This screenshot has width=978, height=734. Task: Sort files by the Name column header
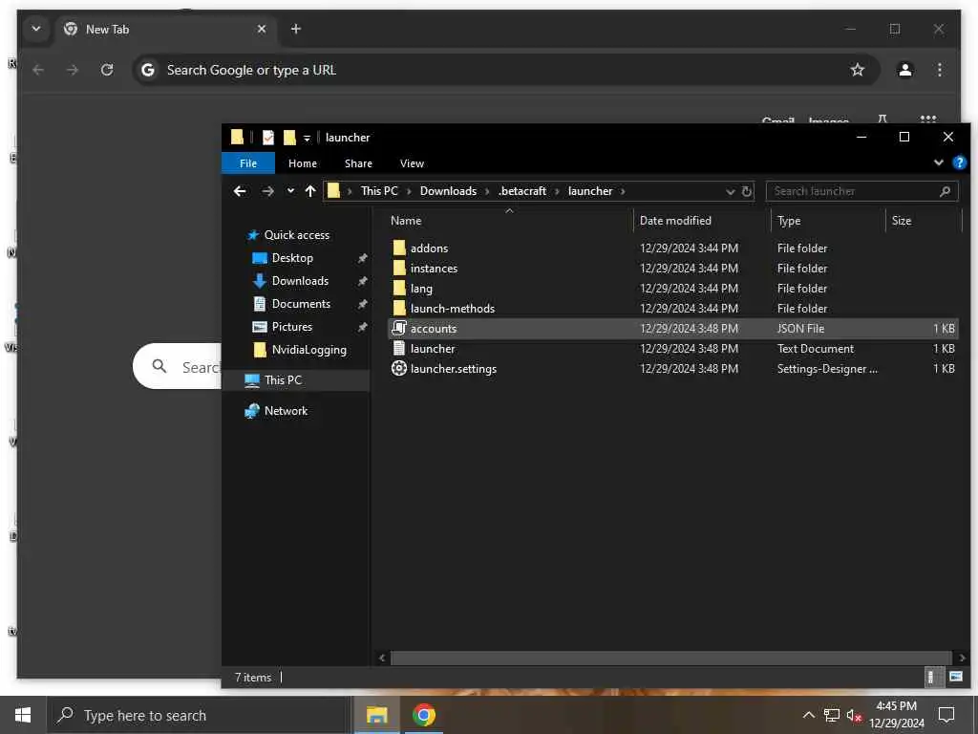tap(406, 221)
